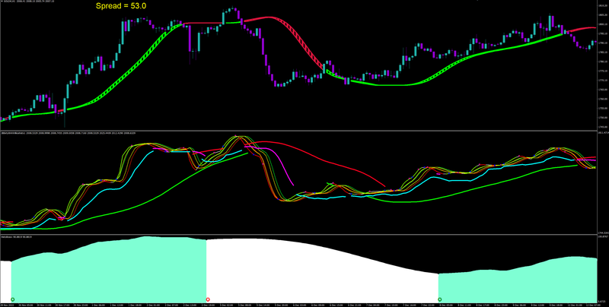609x307 pixels.
Task: Click the bottom histogram indicator label text
Action: [x=16, y=236]
